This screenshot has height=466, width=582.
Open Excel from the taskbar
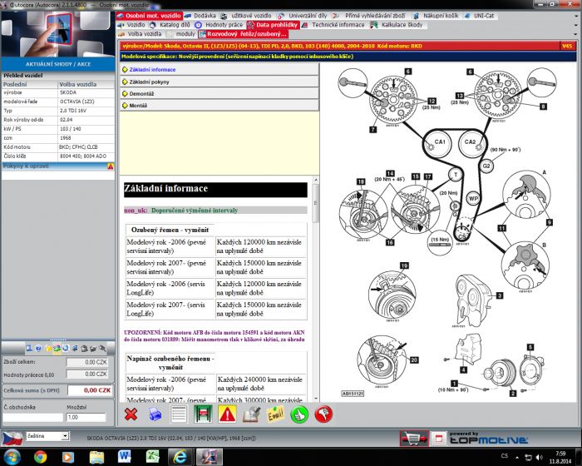[x=152, y=456]
